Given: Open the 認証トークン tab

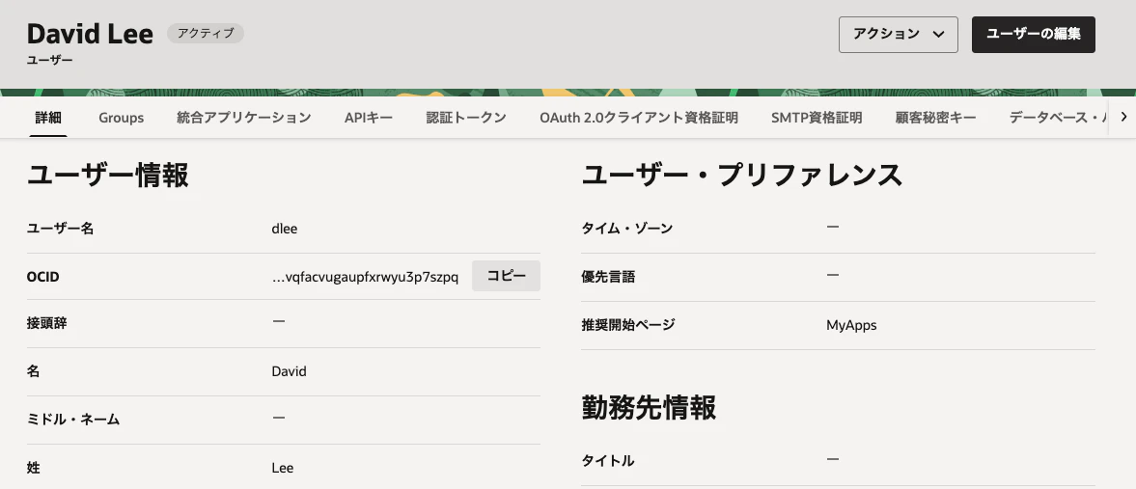Looking at the screenshot, I should pyautogui.click(x=466, y=118).
